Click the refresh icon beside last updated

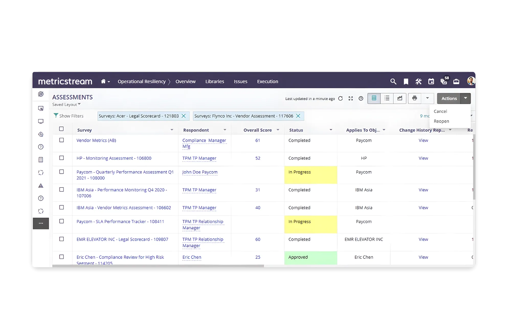tap(340, 98)
